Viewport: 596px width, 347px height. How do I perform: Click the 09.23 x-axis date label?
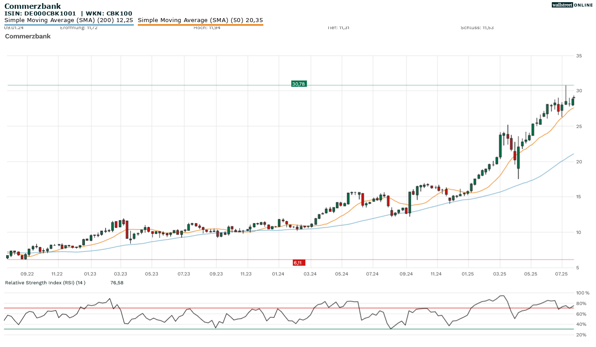(x=216, y=274)
